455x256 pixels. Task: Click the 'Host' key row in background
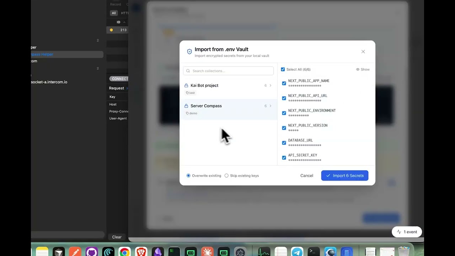[x=118, y=104]
